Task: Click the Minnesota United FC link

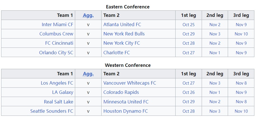Action: pyautogui.click(x=126, y=102)
